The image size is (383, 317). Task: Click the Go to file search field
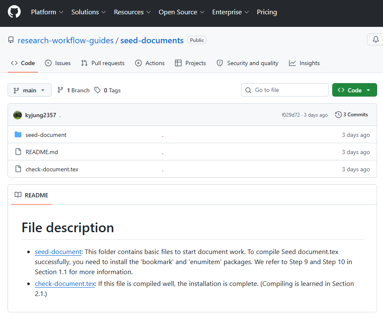(x=285, y=90)
